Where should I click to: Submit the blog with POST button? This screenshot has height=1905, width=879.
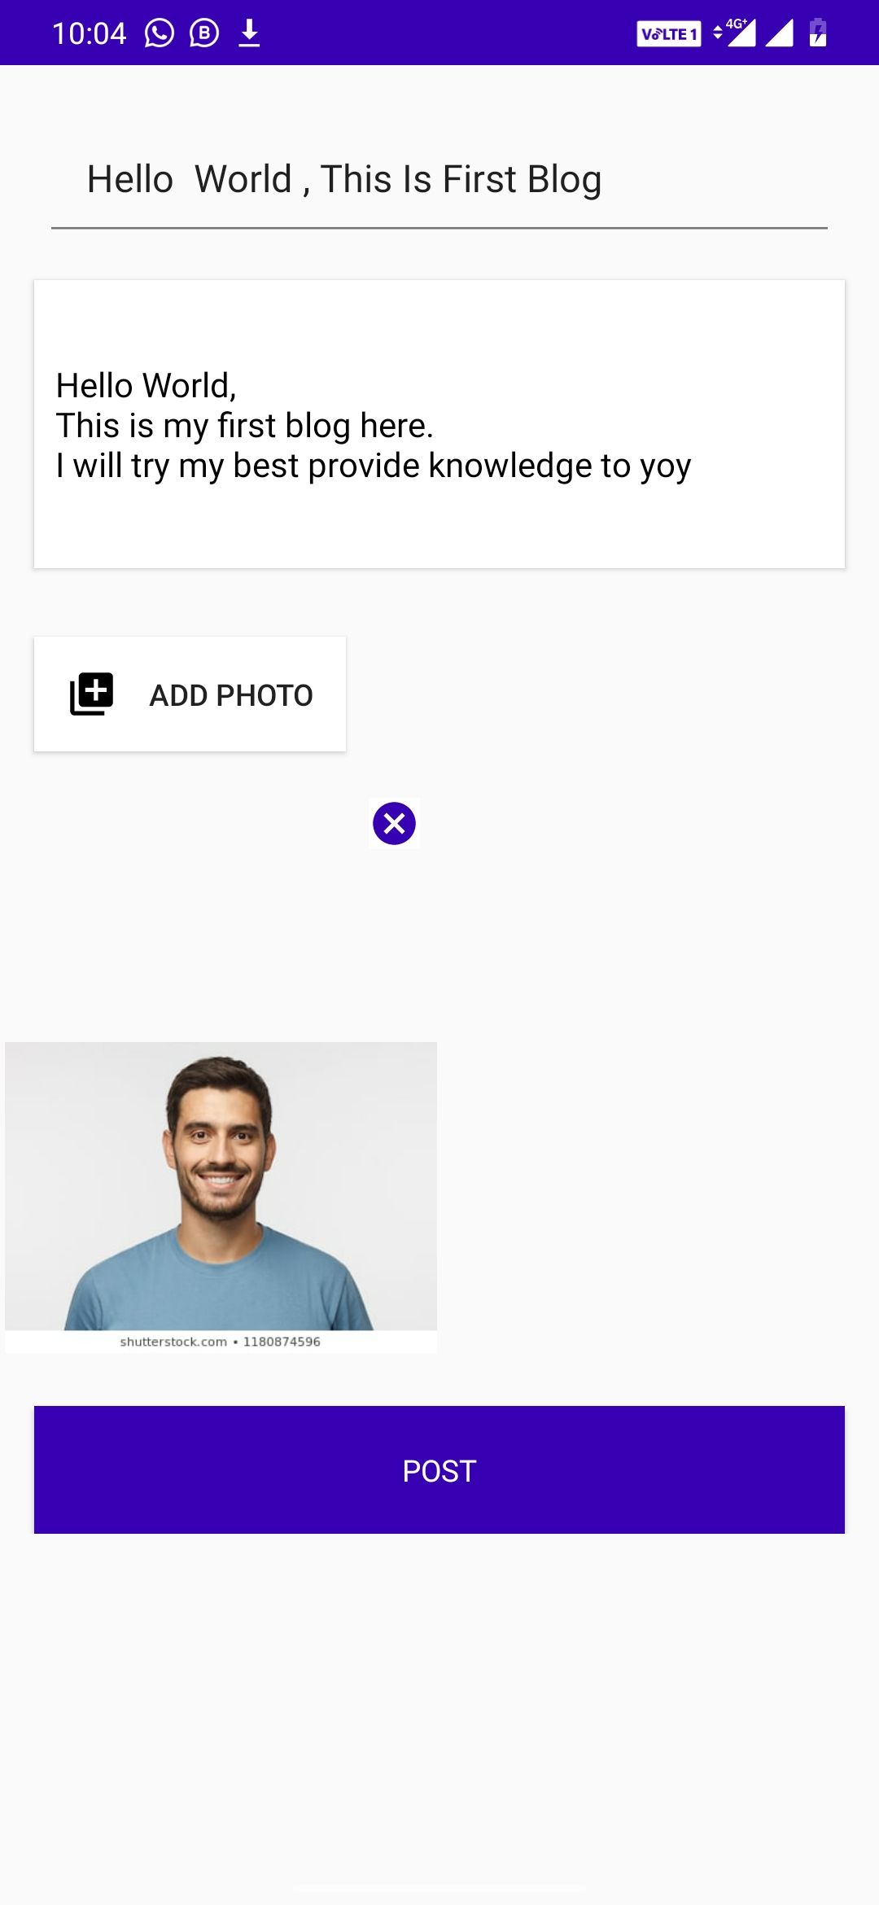tap(439, 1469)
